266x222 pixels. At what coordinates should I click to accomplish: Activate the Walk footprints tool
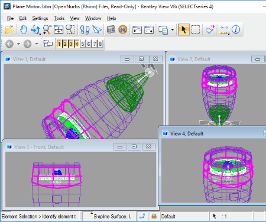pos(85,29)
